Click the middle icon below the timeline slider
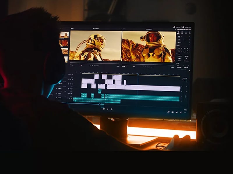Viewport: 233px width, 174px height. pos(108,109)
